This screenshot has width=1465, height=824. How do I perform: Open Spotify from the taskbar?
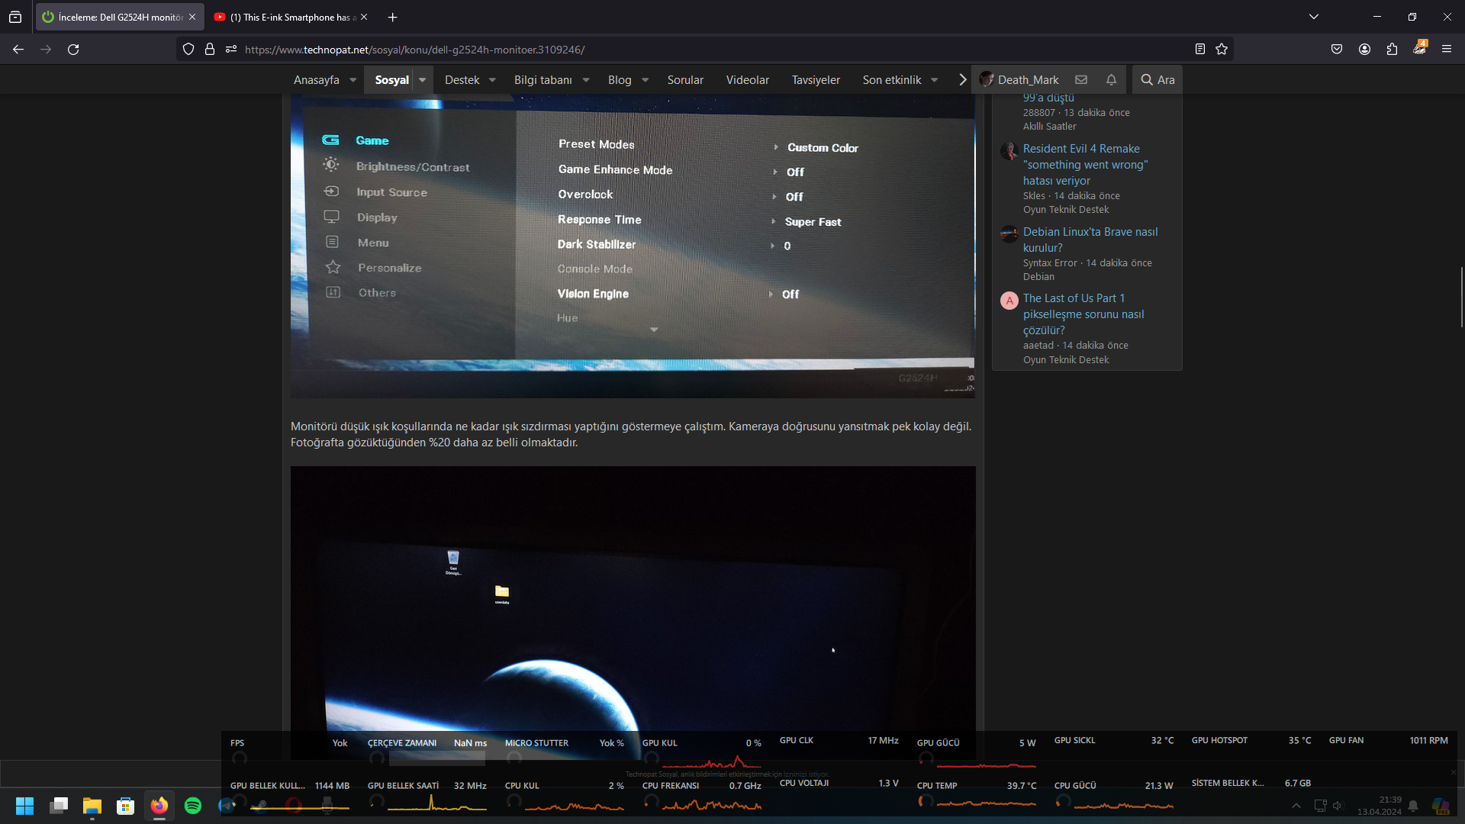[x=193, y=806]
